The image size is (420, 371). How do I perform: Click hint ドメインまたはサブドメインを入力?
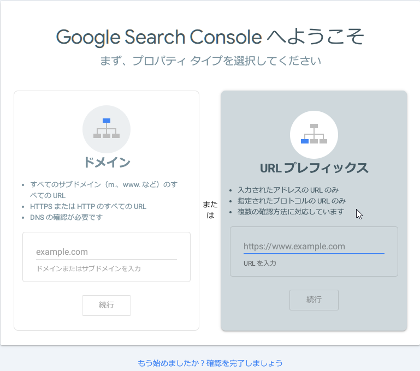[88, 268]
